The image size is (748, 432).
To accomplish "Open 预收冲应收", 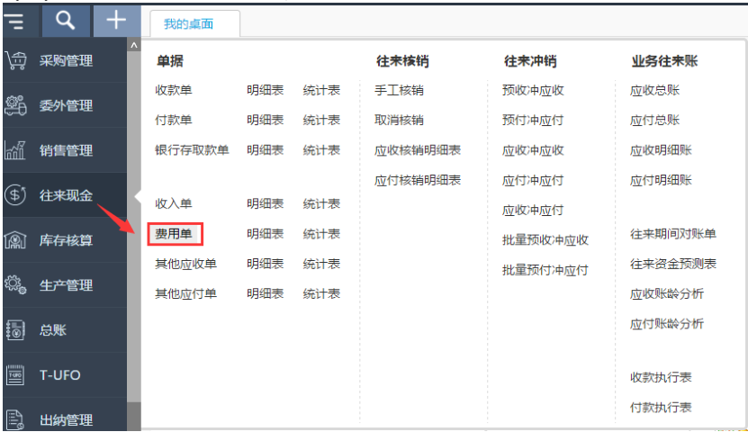I will (534, 90).
